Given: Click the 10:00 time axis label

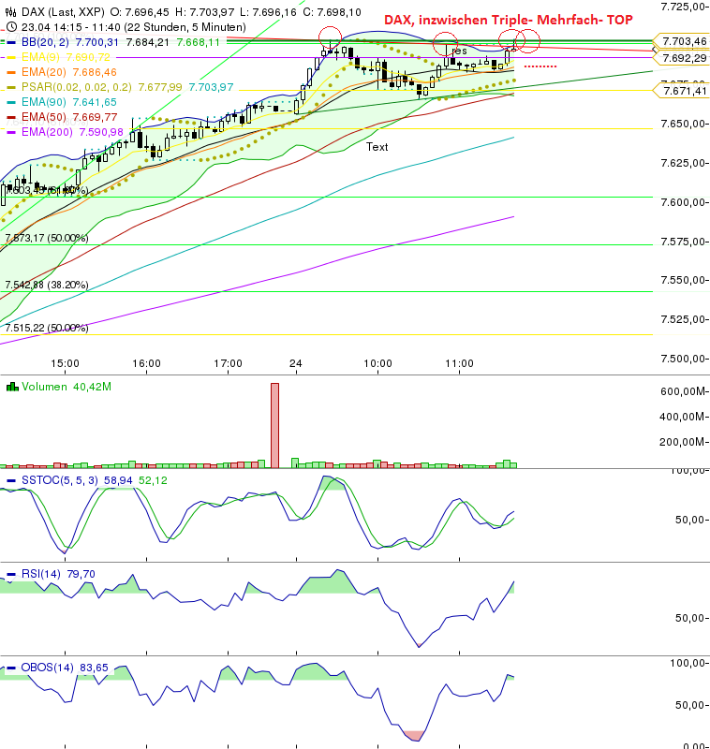Looking at the screenshot, I should [377, 363].
